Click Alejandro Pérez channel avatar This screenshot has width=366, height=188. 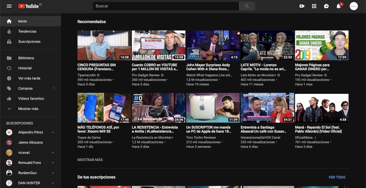pos(9,132)
